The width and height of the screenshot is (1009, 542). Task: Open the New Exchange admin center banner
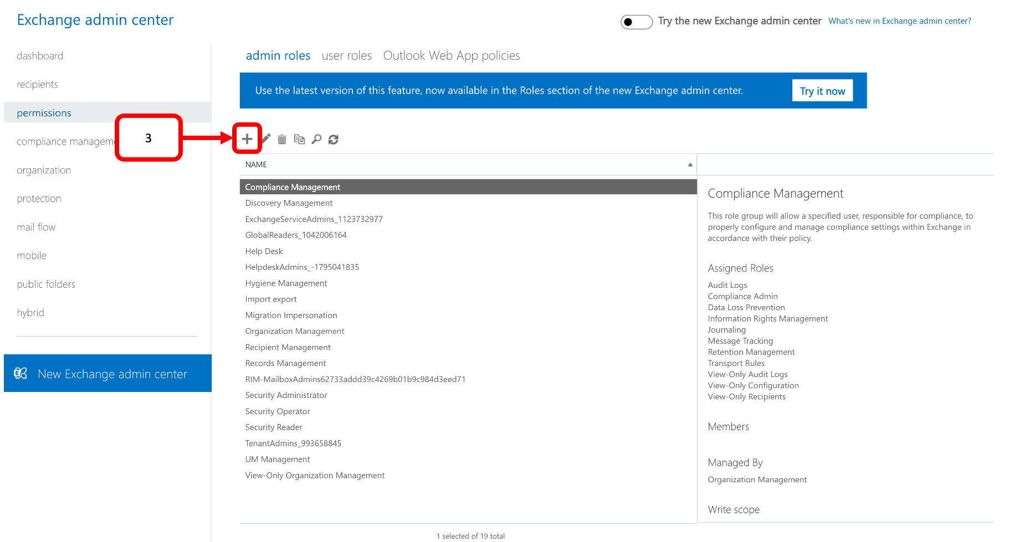112,374
